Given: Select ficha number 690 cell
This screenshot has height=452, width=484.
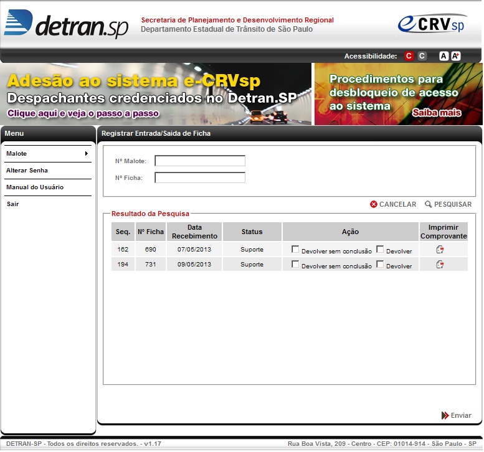Looking at the screenshot, I should [x=151, y=249].
